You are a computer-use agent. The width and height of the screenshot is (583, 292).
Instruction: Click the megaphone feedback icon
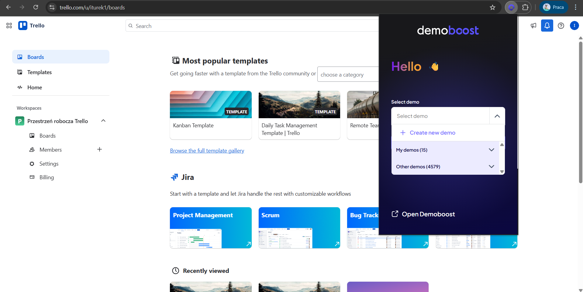pyautogui.click(x=533, y=26)
